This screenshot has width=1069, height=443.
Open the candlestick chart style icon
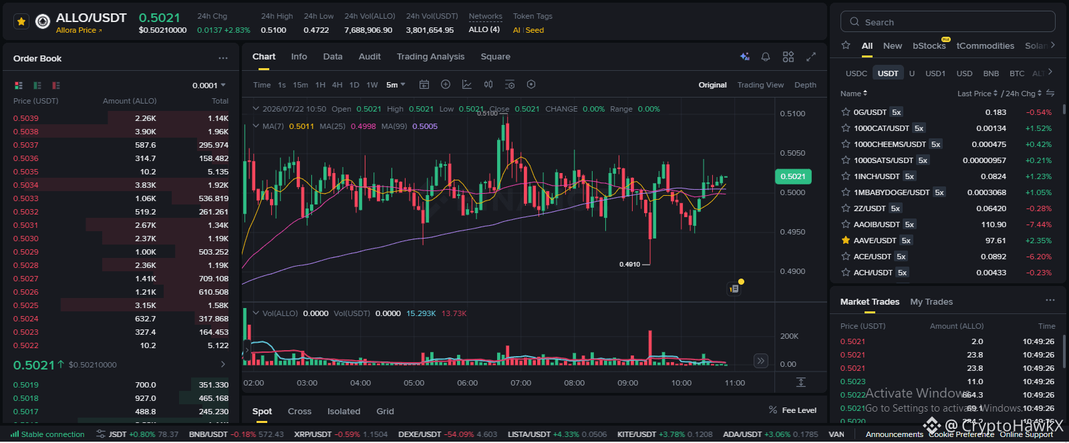tap(488, 85)
